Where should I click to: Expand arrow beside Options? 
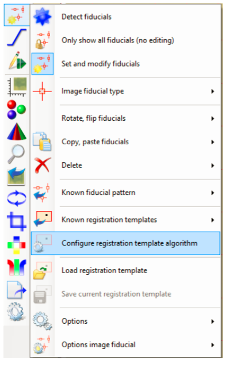click(212, 321)
